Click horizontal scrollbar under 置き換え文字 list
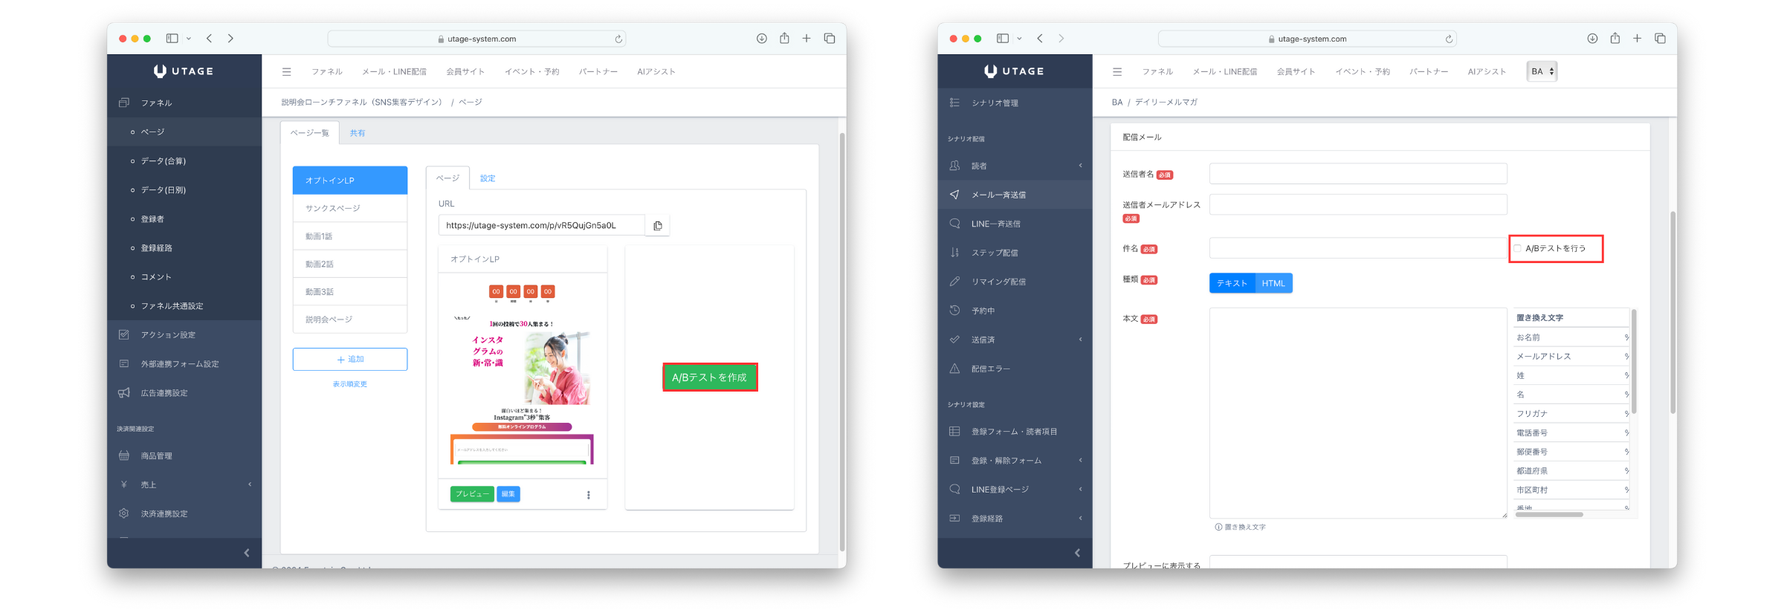 pyautogui.click(x=1549, y=514)
